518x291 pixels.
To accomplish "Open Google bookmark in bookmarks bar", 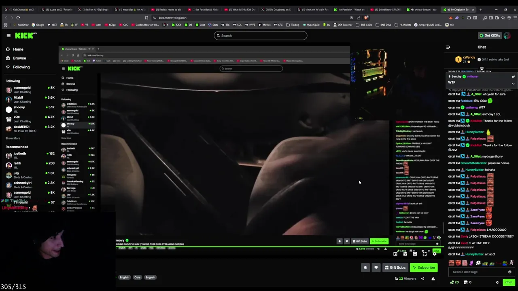I will pos(38,25).
